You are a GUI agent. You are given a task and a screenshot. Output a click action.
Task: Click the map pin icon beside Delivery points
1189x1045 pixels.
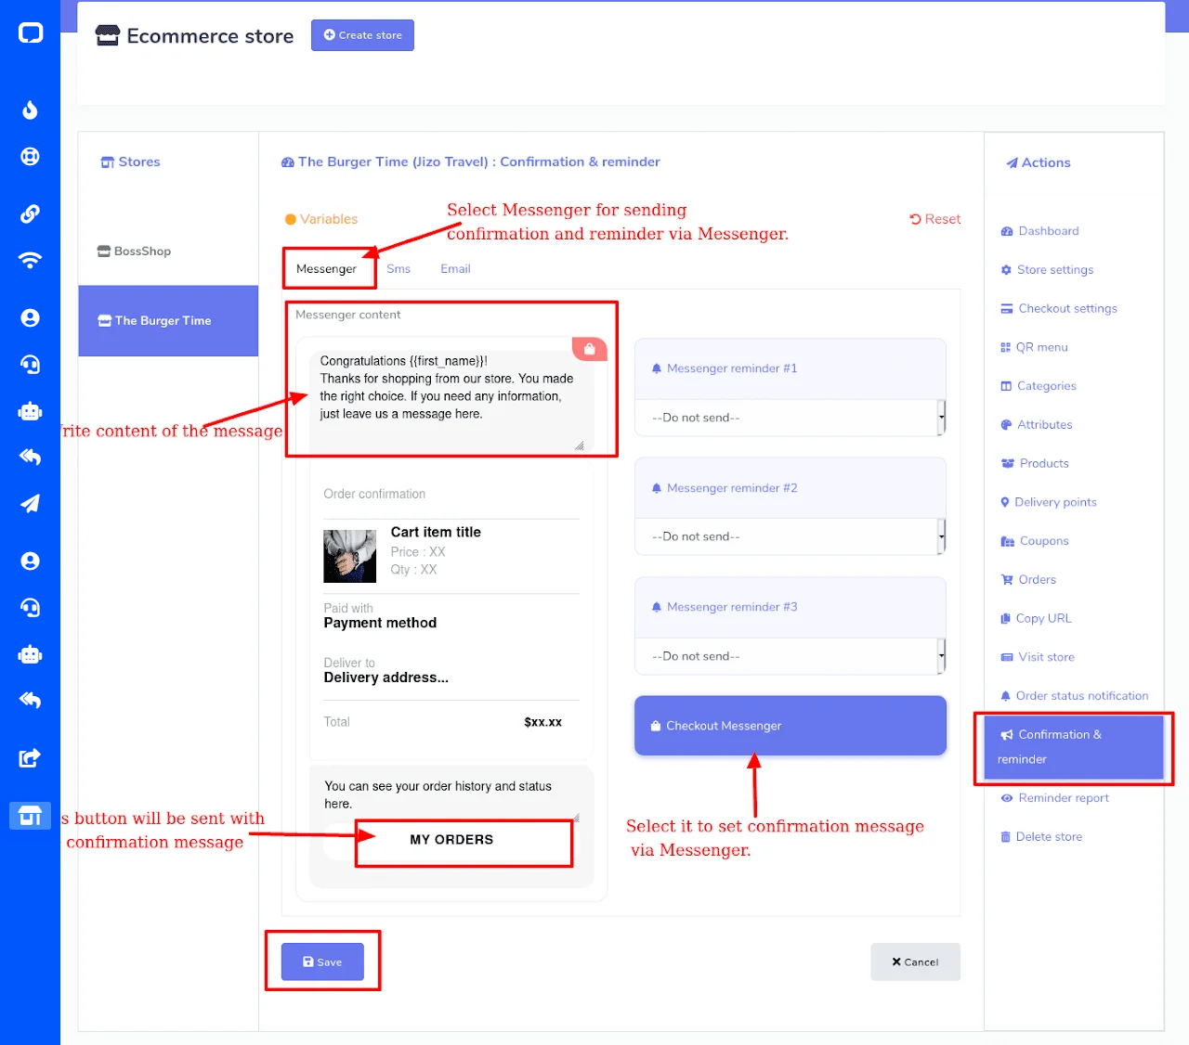click(x=1005, y=502)
